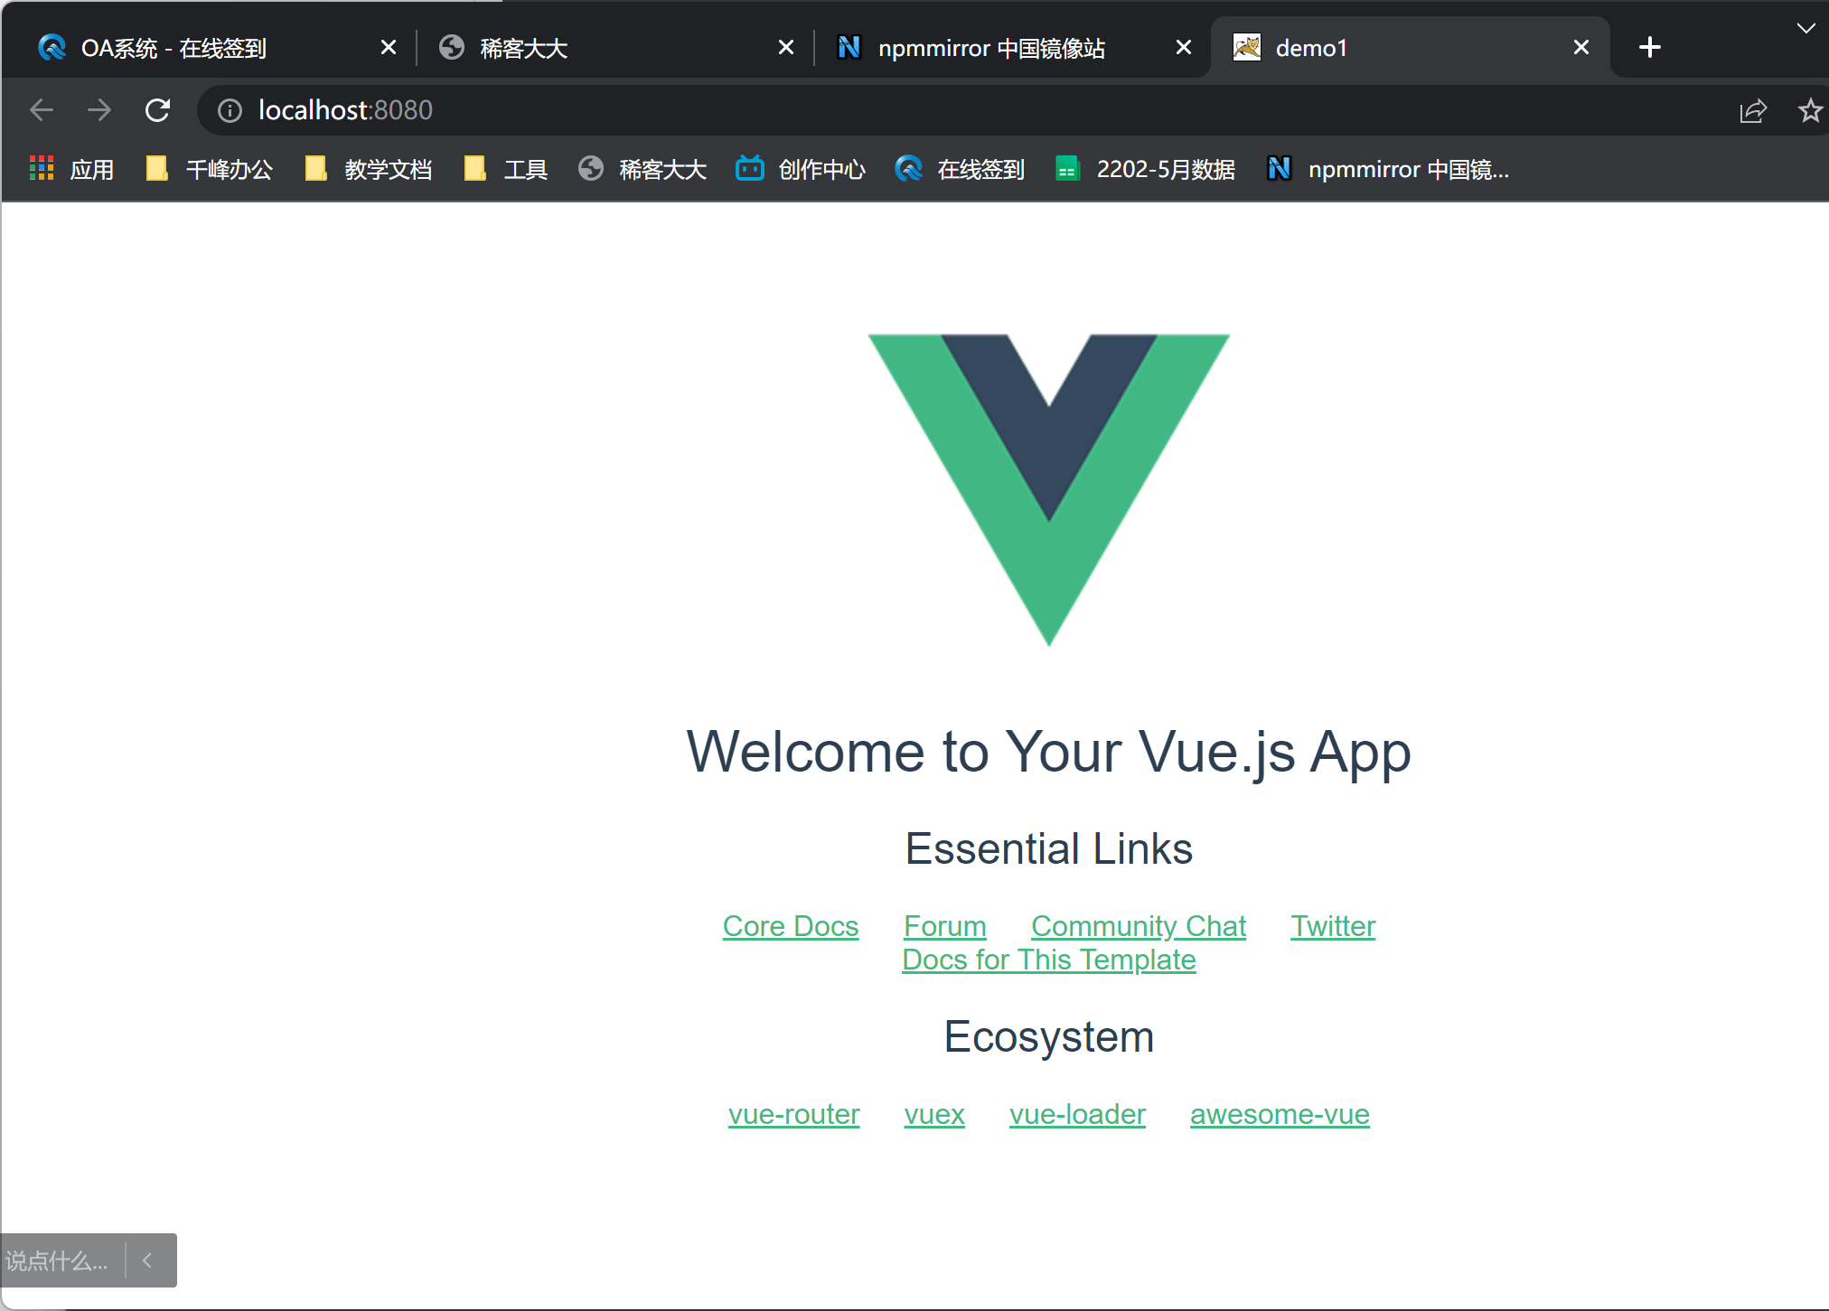Open the vuex link
This screenshot has height=1311, width=1829.
[x=934, y=1114]
